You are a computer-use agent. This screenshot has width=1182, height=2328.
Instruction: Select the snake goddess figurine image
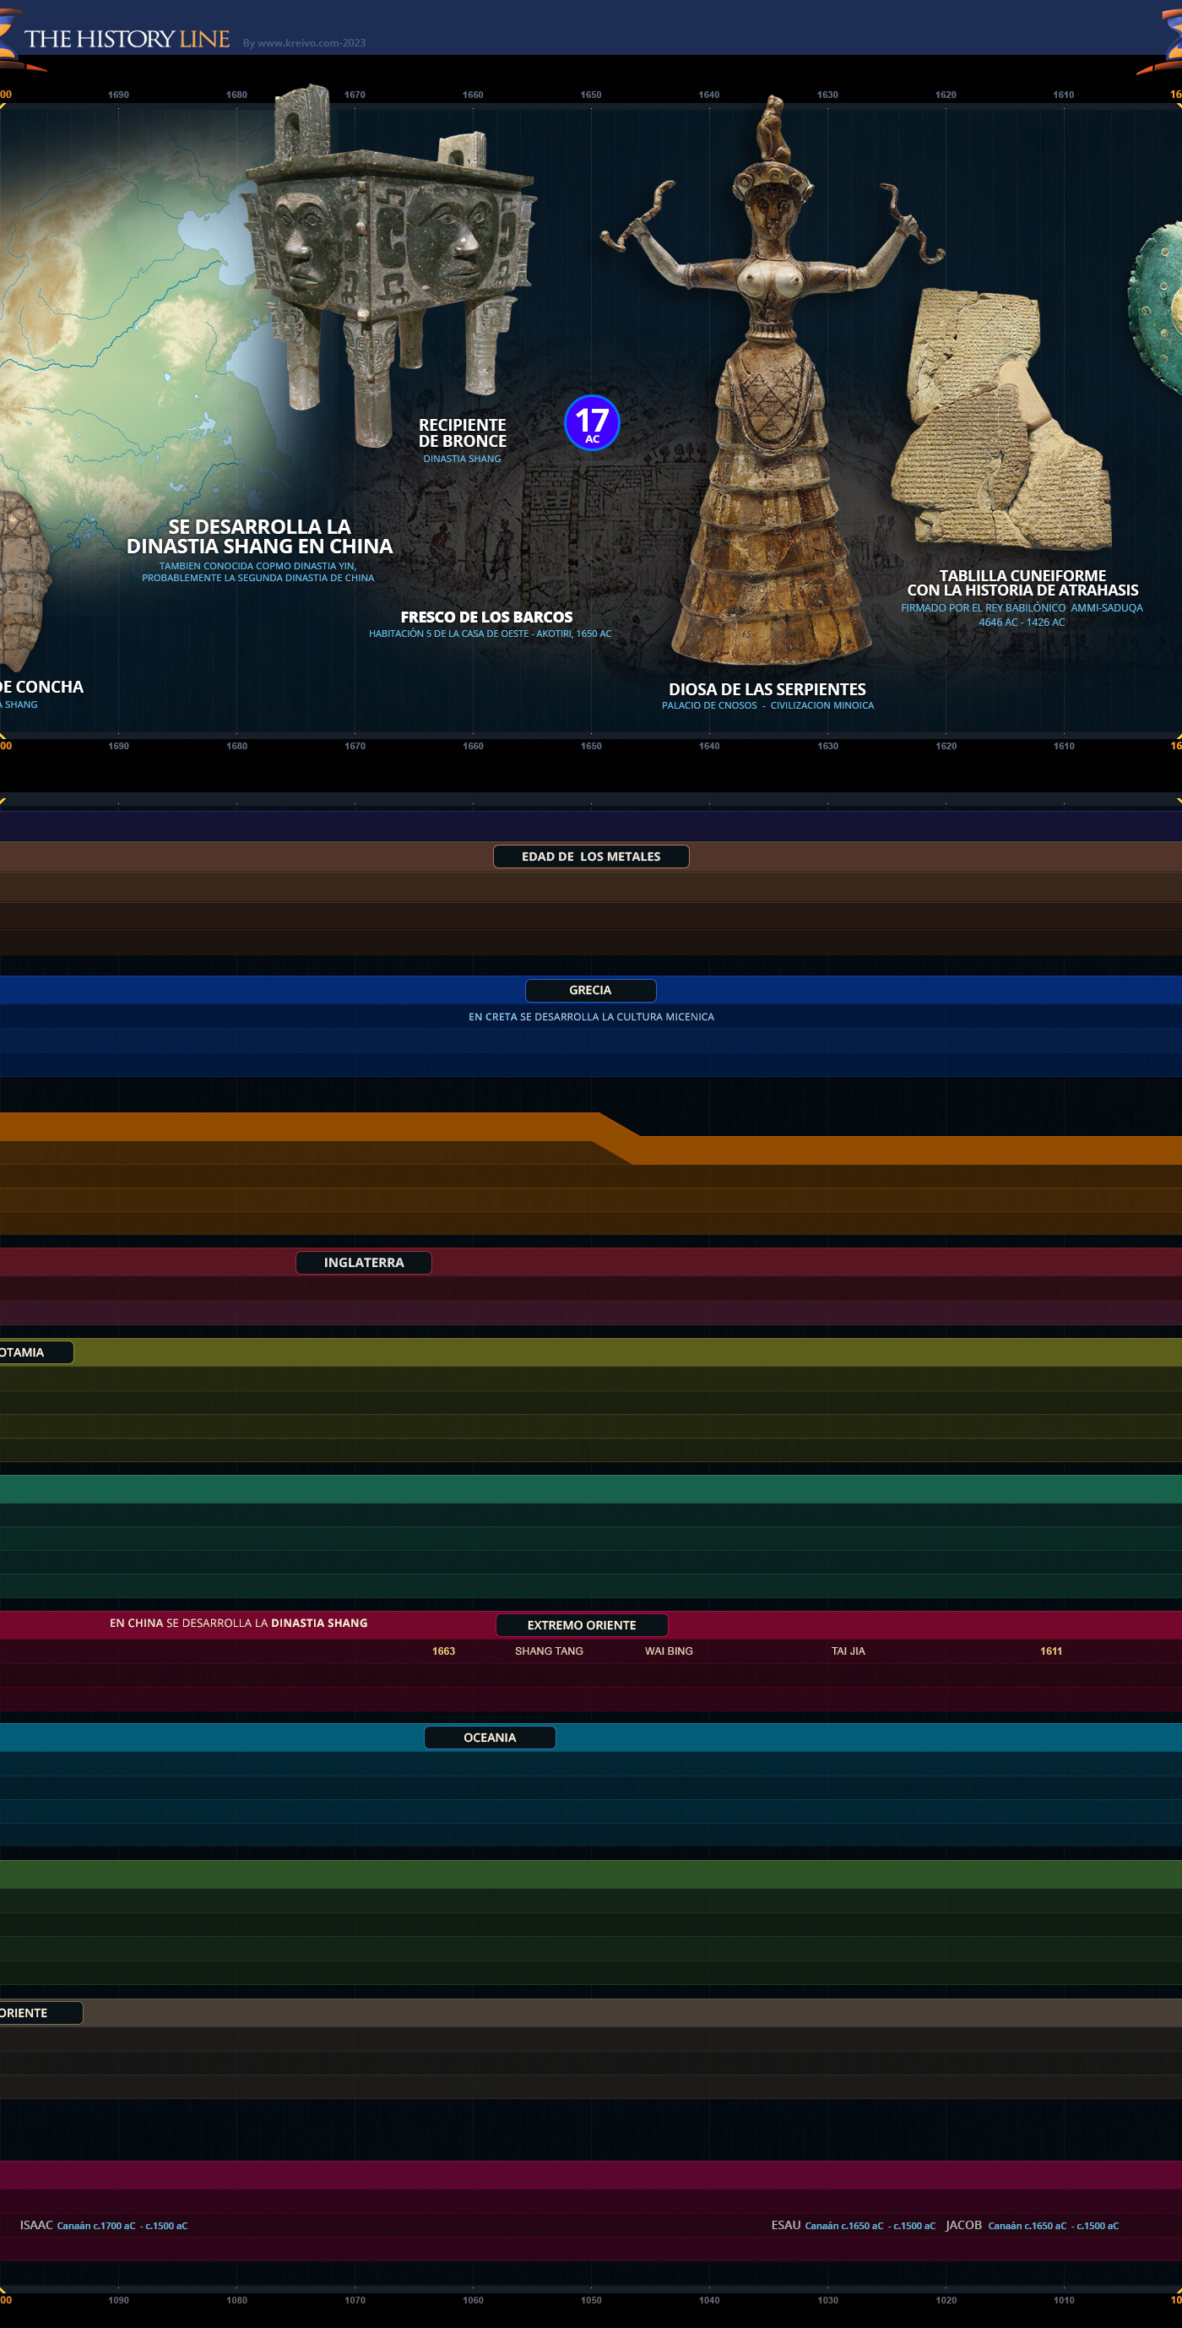(772, 379)
